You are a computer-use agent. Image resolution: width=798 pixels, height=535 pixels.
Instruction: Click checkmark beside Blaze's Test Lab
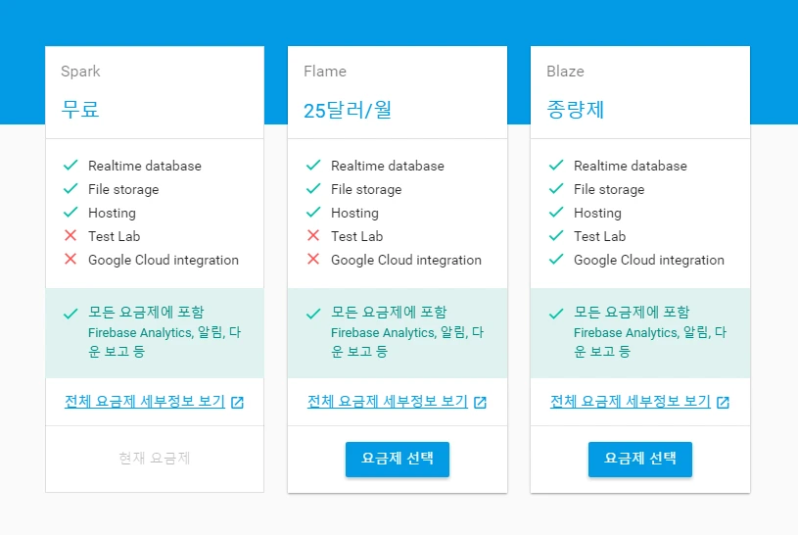(556, 236)
